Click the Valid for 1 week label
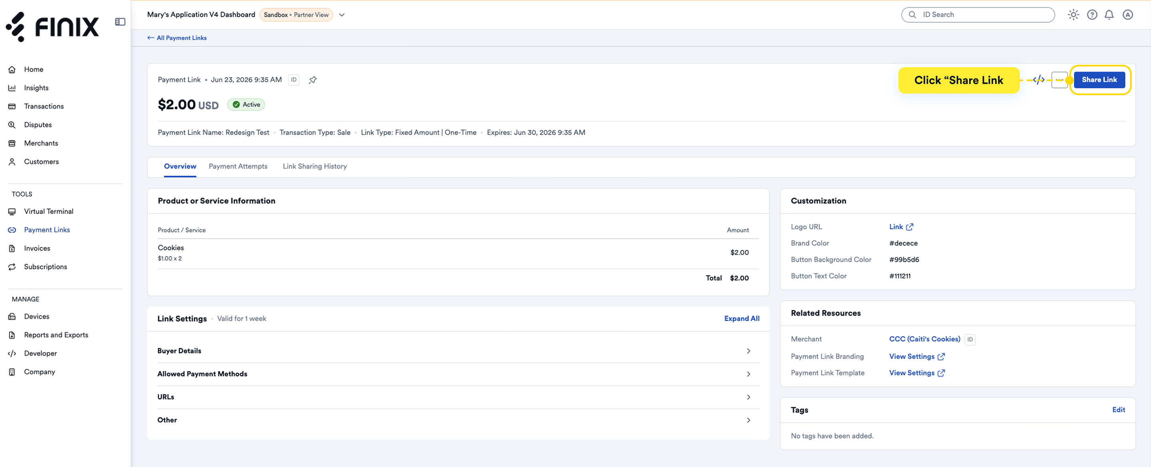Screen dimensions: 1151x467 [242, 319]
